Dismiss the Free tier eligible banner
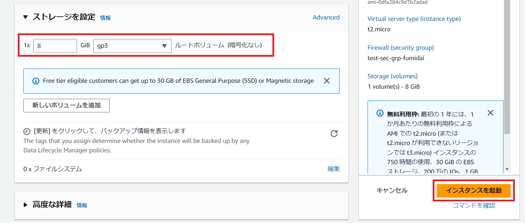Screen dimensions: 525x223 tap(326, 81)
